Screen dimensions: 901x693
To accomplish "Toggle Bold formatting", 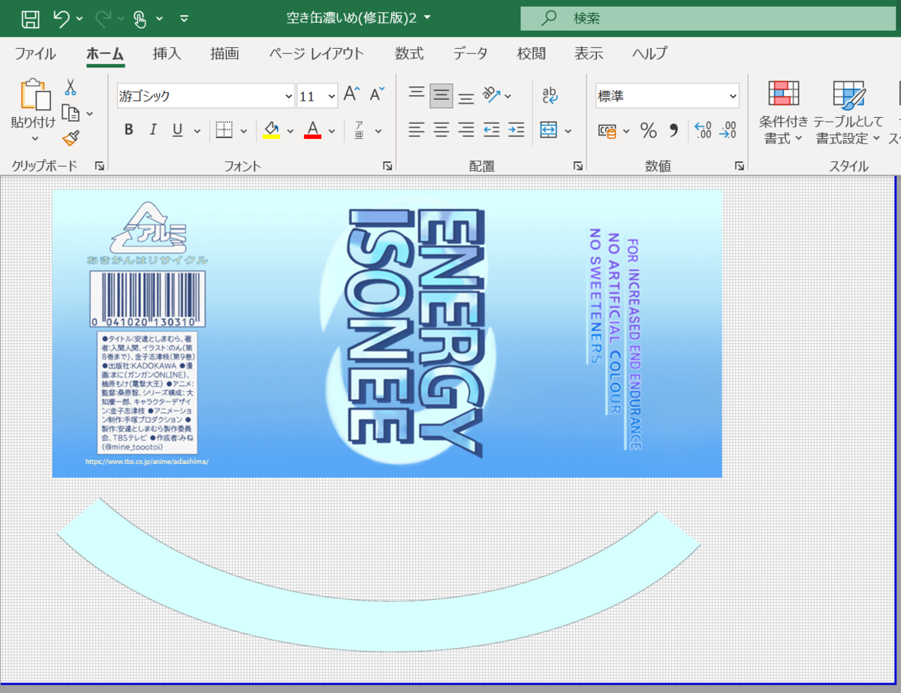I will (x=128, y=130).
